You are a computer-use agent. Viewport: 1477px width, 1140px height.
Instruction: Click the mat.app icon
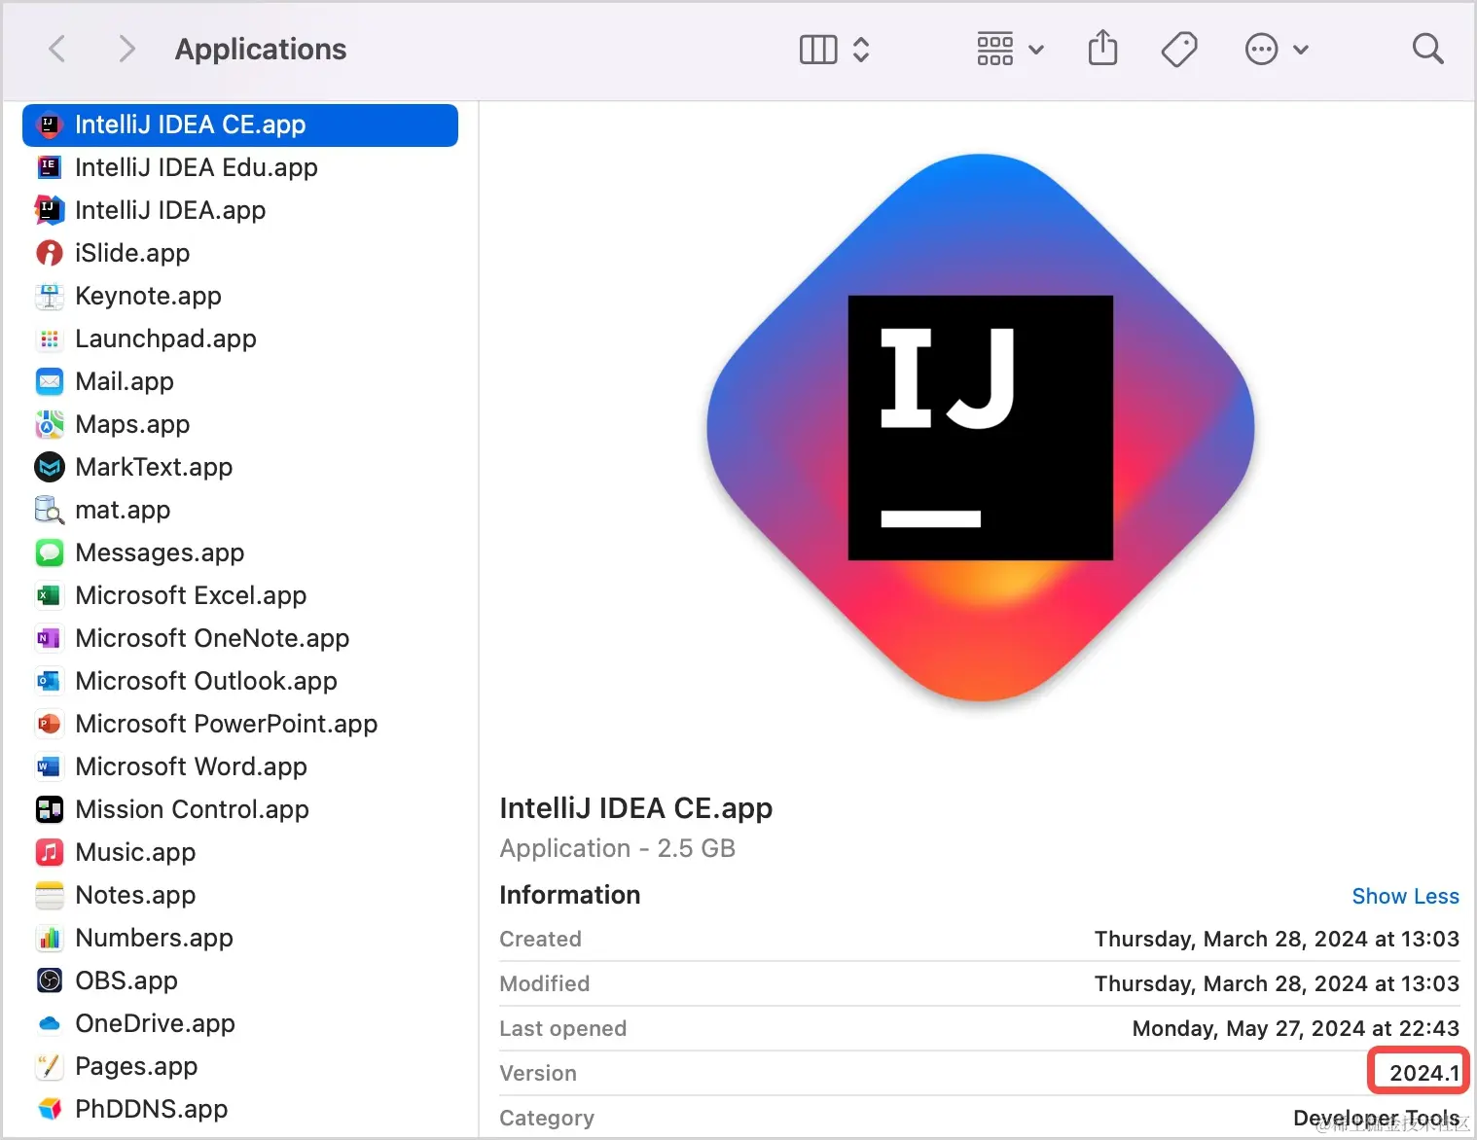pos(50,510)
